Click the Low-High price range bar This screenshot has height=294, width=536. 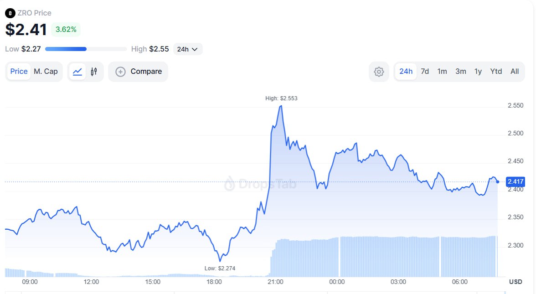tap(86, 49)
